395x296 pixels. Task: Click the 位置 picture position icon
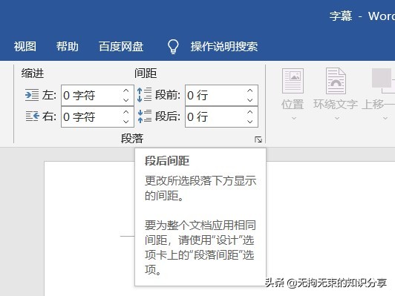click(293, 81)
